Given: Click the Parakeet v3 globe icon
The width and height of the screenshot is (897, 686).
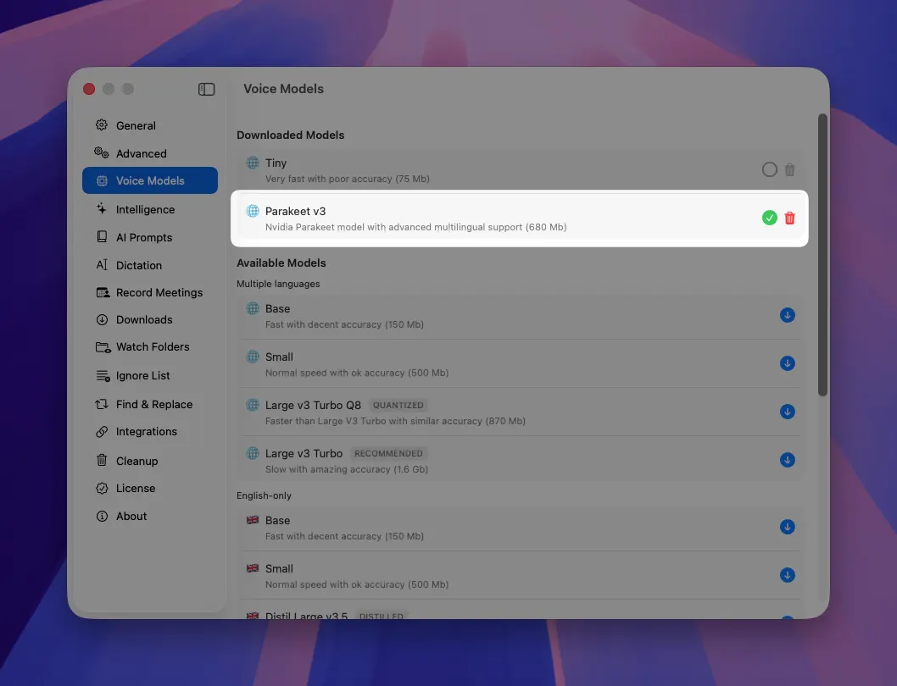Looking at the screenshot, I should (x=253, y=210).
